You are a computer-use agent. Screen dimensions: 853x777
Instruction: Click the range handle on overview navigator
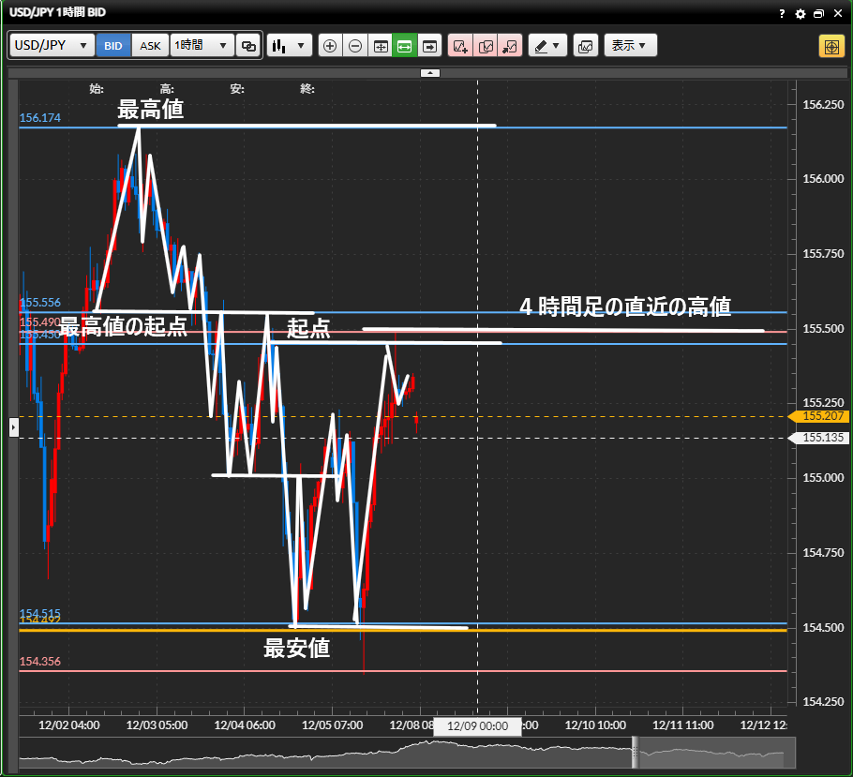coord(635,752)
